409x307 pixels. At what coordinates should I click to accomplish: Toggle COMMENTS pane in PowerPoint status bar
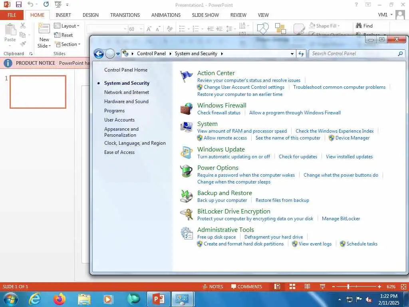246,287
